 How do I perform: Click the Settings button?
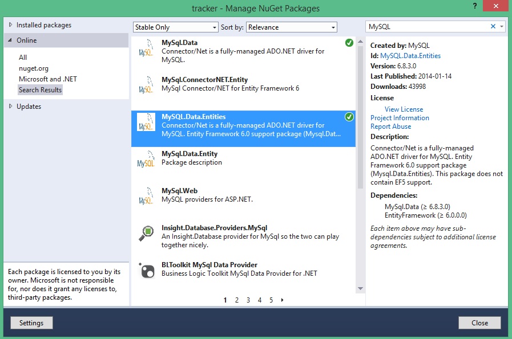[31, 323]
